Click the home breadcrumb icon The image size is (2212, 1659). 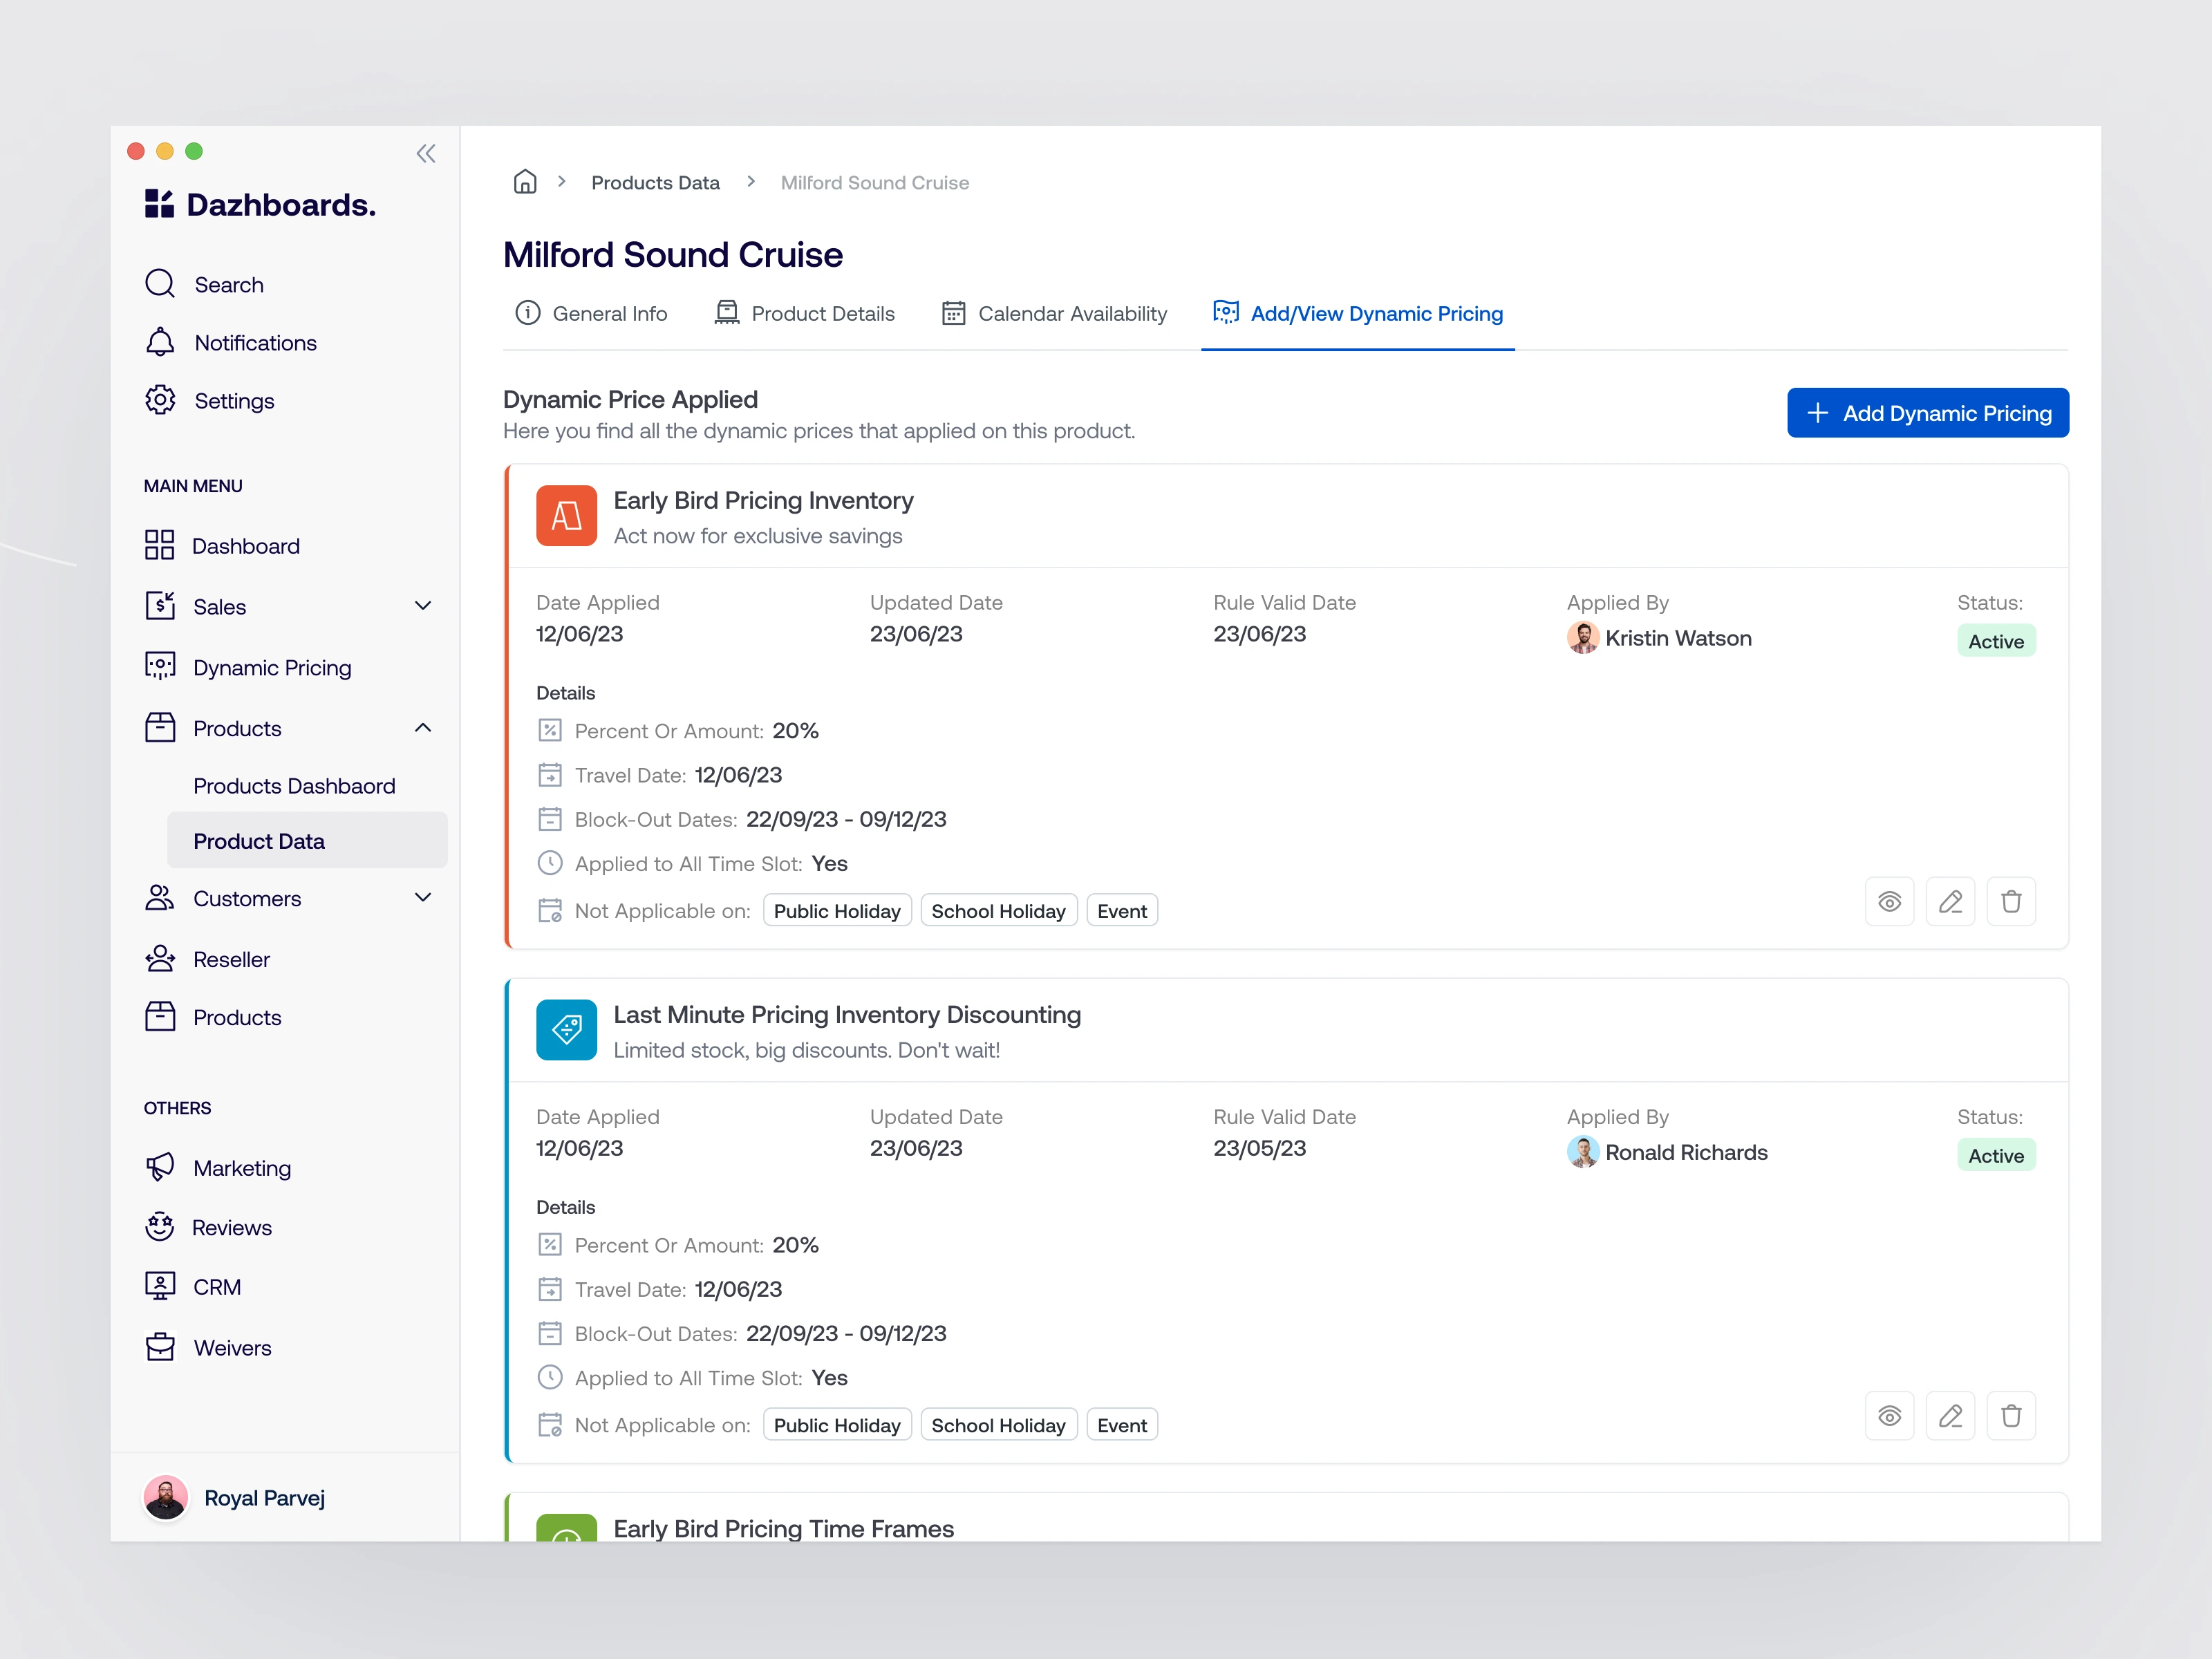coord(525,182)
